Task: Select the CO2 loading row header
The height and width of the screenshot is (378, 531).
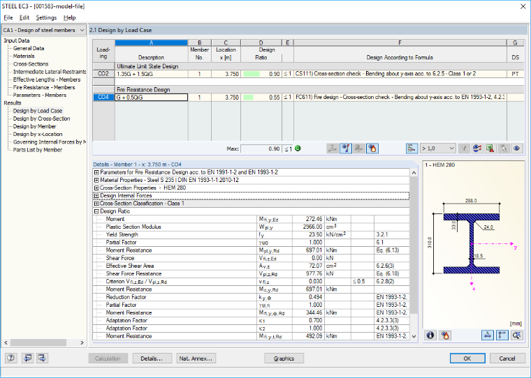Action: 103,74
